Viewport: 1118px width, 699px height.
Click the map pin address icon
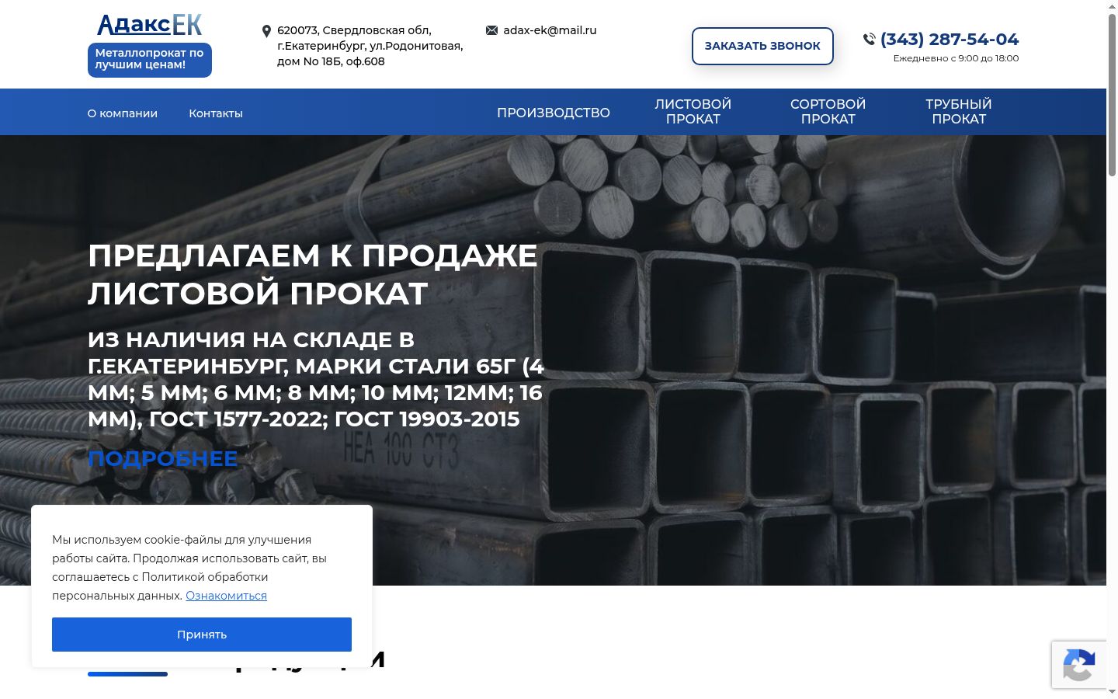pos(266,31)
